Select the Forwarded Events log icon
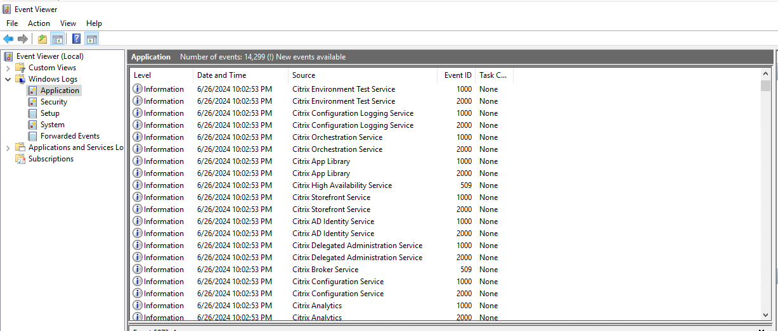This screenshot has height=331, width=778. pos(33,136)
